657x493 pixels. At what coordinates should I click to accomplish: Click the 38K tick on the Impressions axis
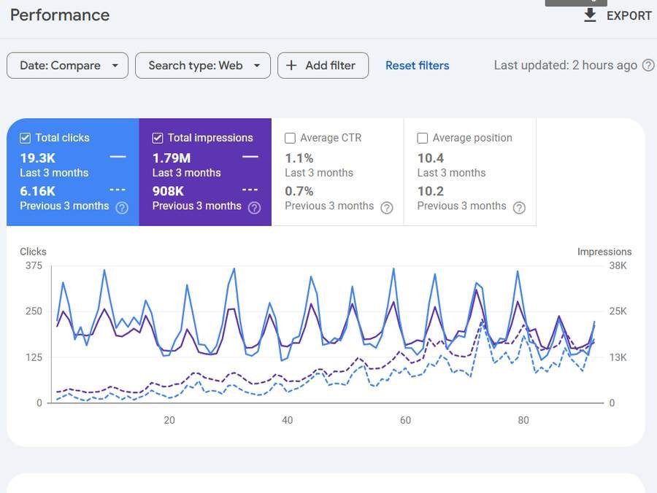[x=618, y=265]
